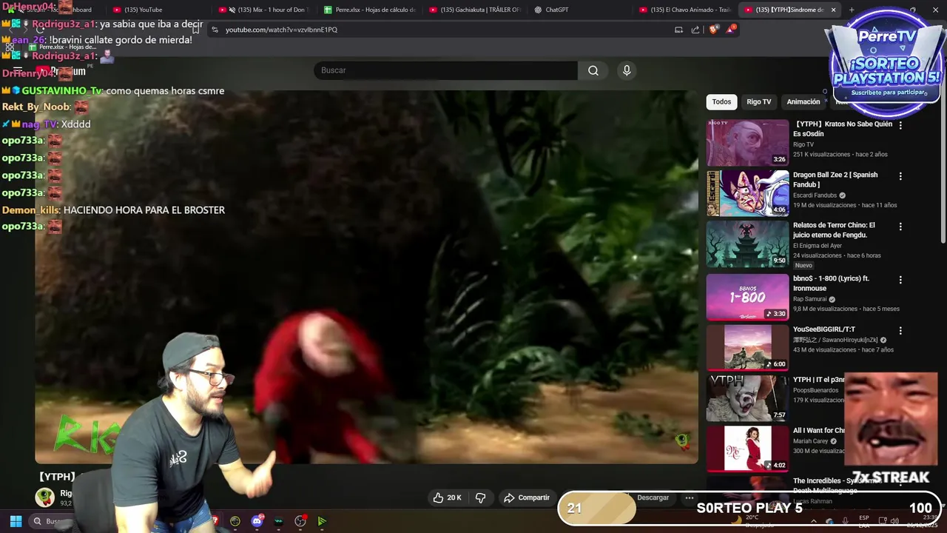Open the round yellow-green app on the taskbar
This screenshot has height=533, width=947.
235,521
